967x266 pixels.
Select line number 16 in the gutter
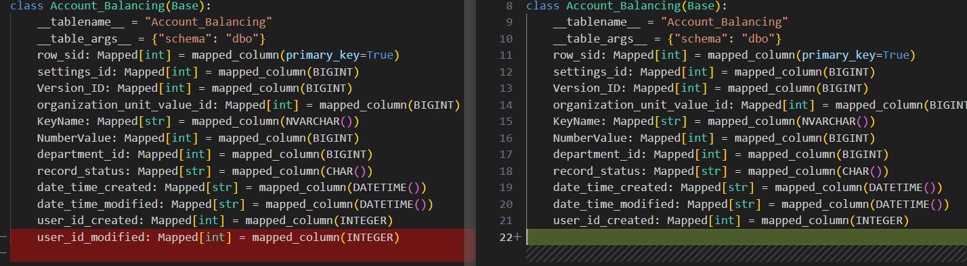click(x=507, y=138)
